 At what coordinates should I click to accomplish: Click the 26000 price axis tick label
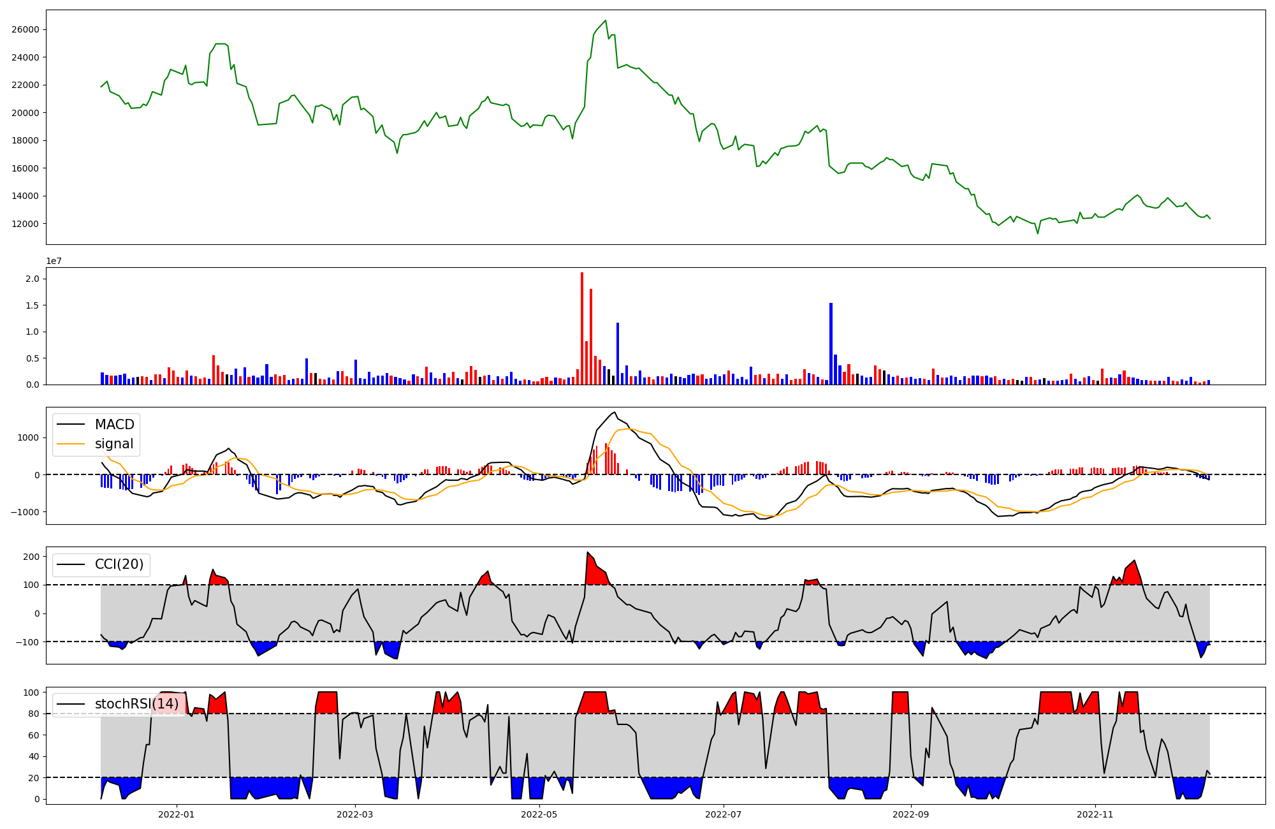coord(25,29)
